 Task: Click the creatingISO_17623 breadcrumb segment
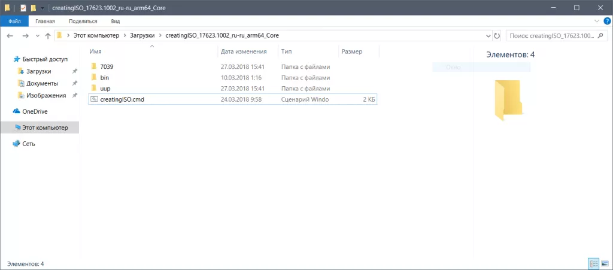(x=223, y=35)
